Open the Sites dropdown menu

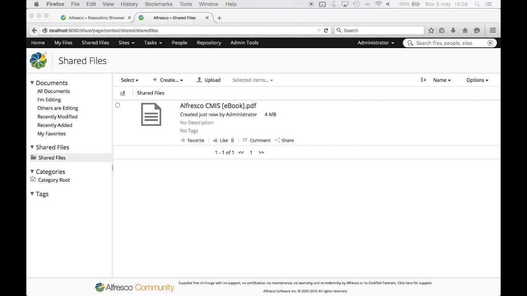[127, 43]
